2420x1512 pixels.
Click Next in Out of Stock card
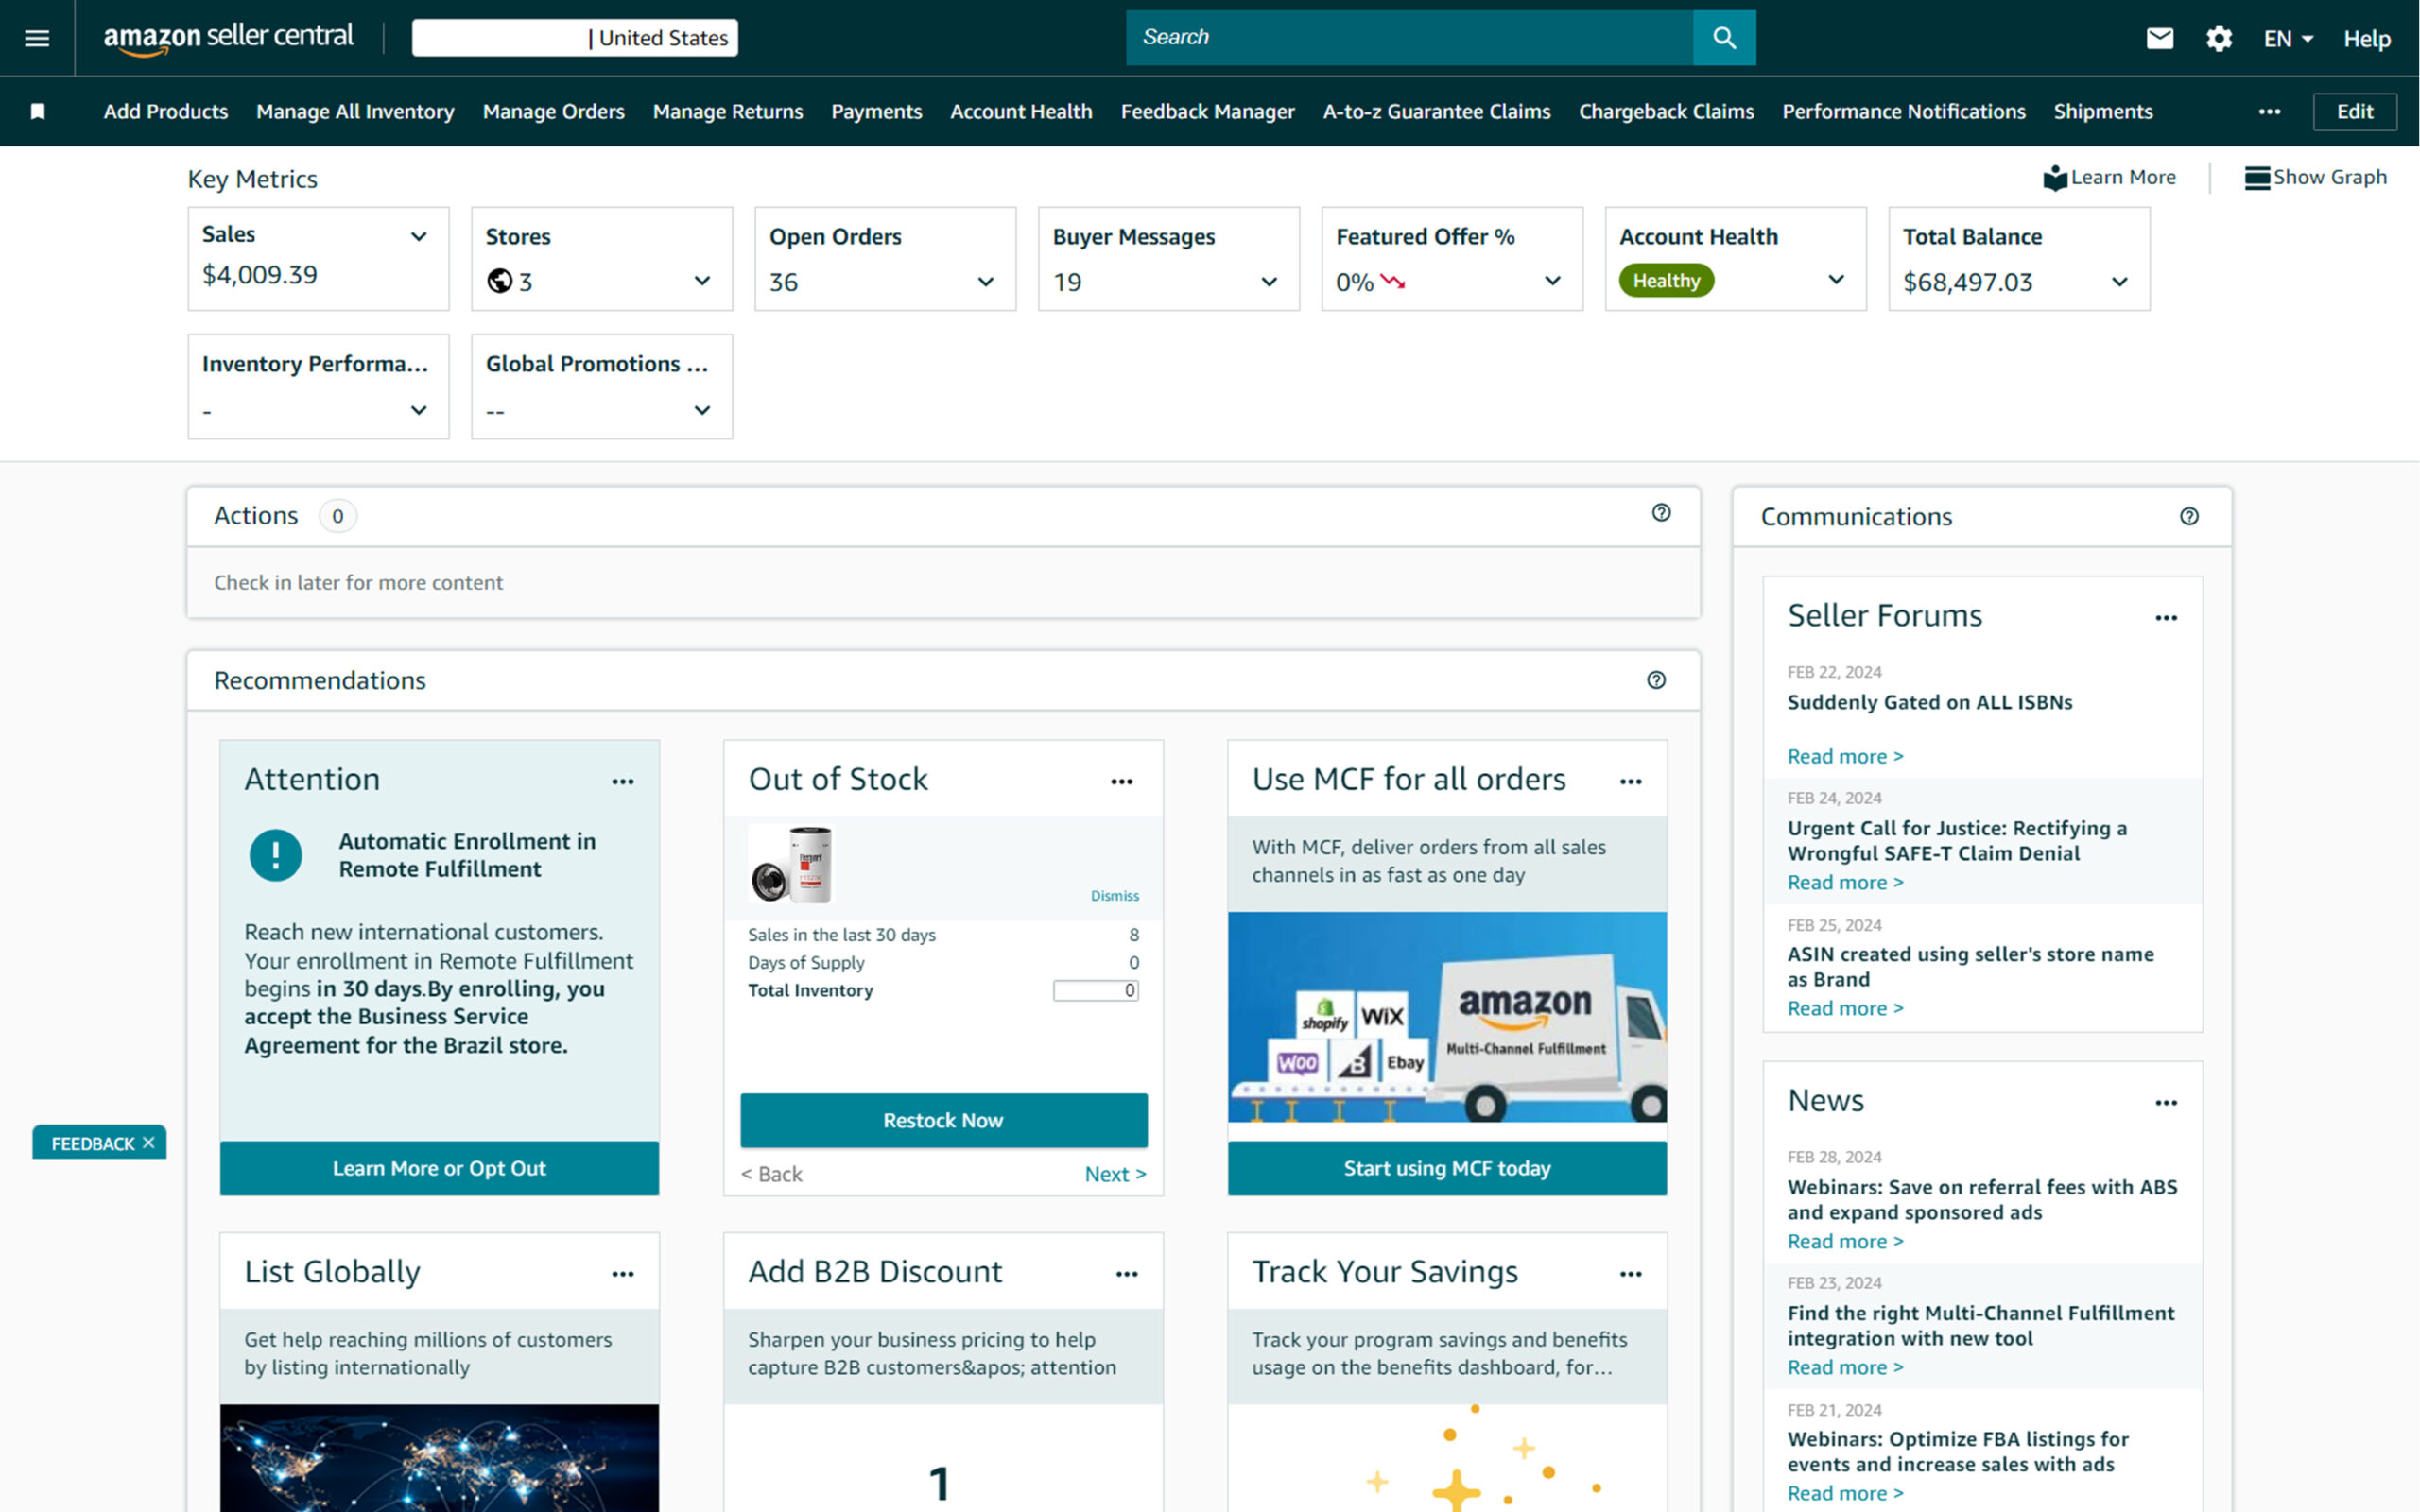coord(1115,1174)
